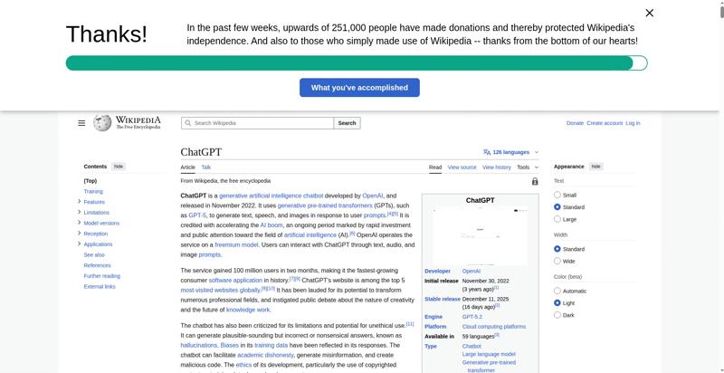
Task: Open the Tools dropdown menu
Action: (x=527, y=167)
